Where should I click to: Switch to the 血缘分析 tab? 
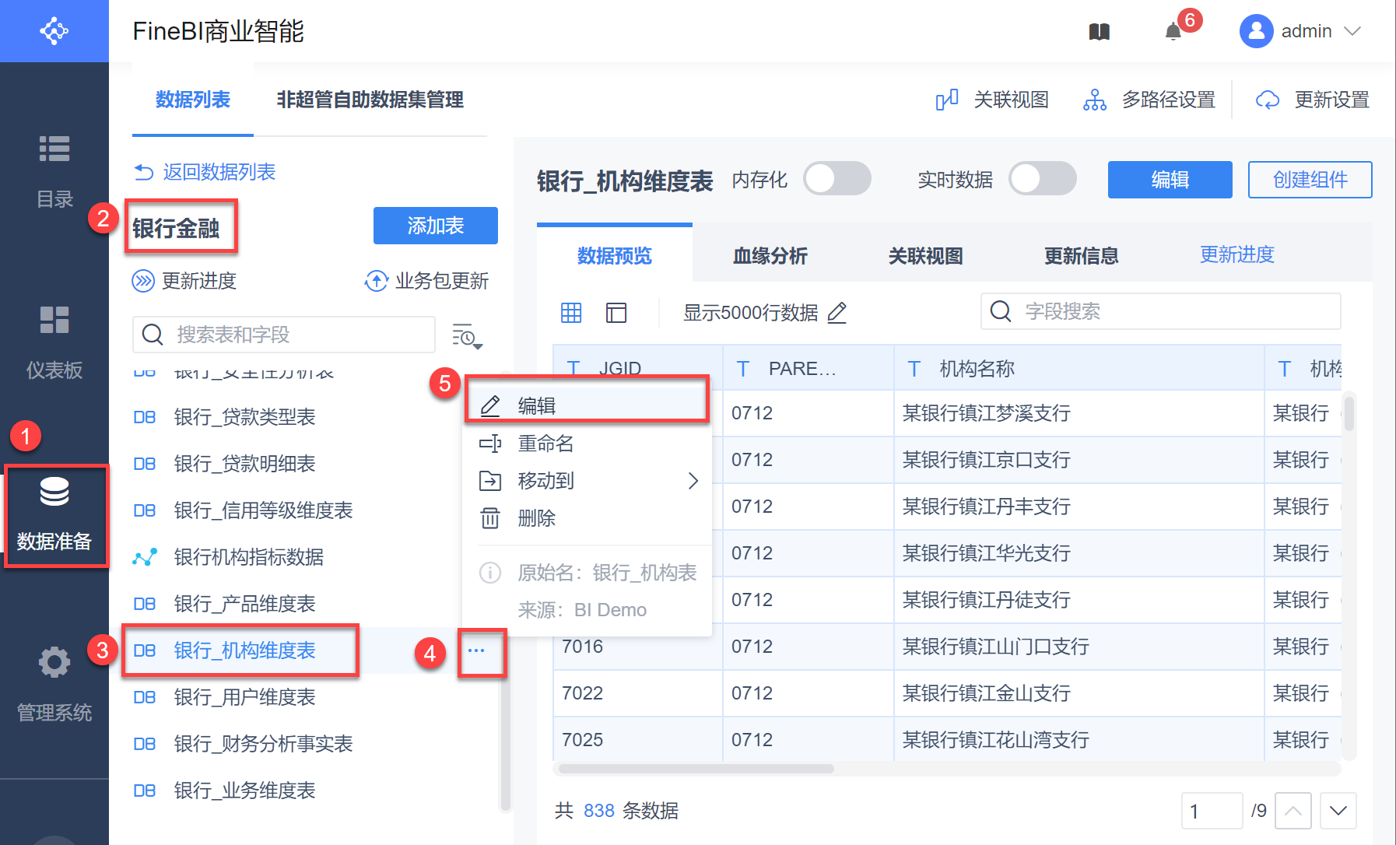coord(770,255)
